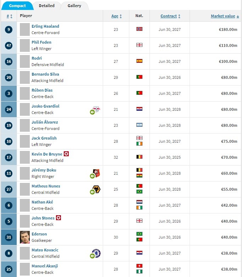Open Phil Foden's player profile
The height and width of the screenshot is (277, 242).
[x=41, y=42]
